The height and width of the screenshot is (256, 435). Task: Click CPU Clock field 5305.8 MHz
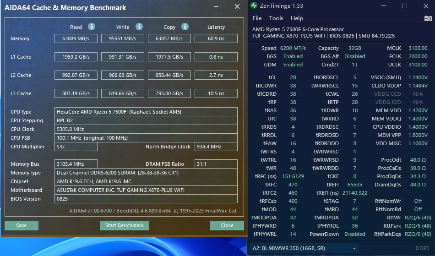click(146, 129)
